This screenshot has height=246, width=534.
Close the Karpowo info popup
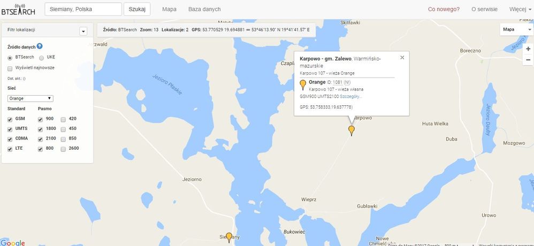pyautogui.click(x=402, y=58)
